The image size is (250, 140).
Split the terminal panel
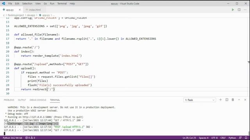coord(227,100)
